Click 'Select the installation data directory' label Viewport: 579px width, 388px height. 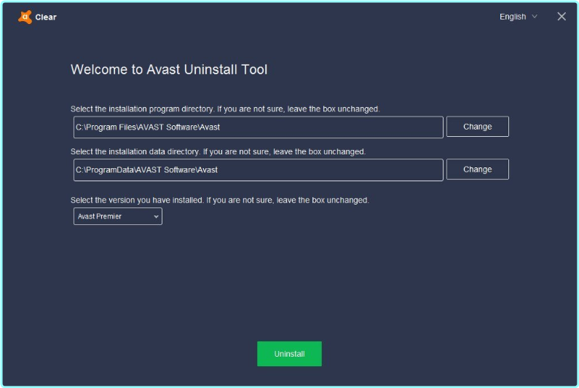point(218,151)
